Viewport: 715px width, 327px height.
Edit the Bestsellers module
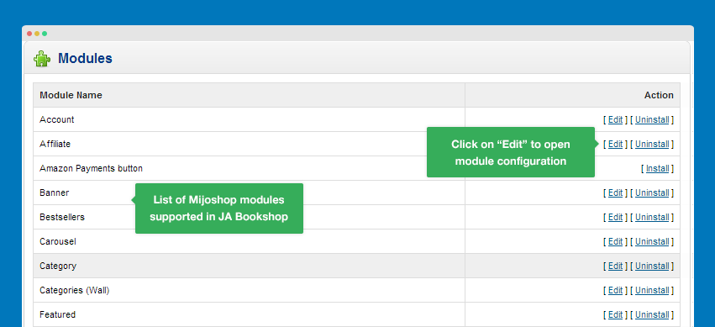click(x=615, y=217)
